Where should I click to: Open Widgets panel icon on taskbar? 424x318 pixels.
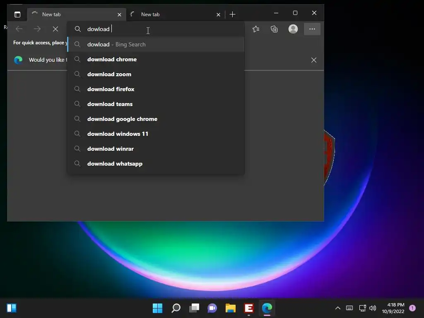tap(12, 308)
